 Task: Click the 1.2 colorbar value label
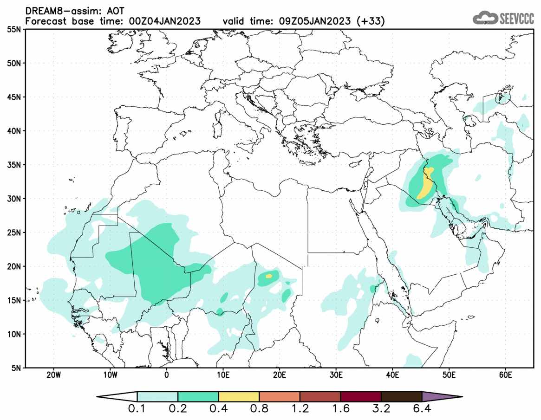click(x=300, y=409)
